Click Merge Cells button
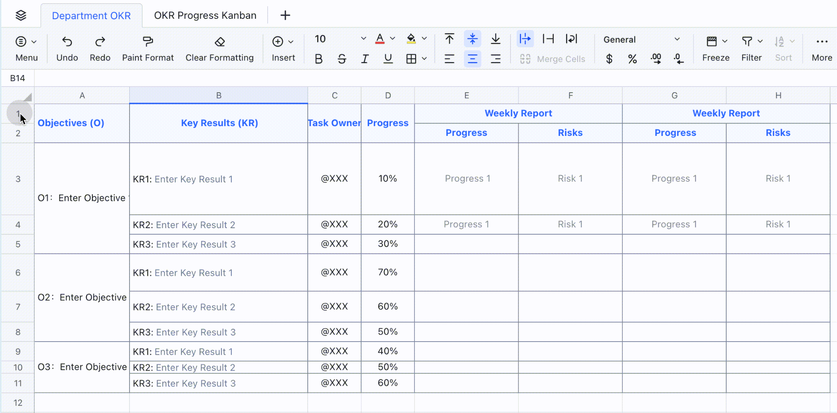The width and height of the screenshot is (837, 413). coord(553,59)
